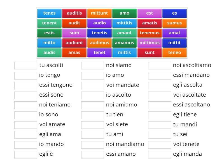Click the answer box beside 'tu ascolti'
Image resolution: width=224 pixels, height=168 pixels.
tap(25, 65)
